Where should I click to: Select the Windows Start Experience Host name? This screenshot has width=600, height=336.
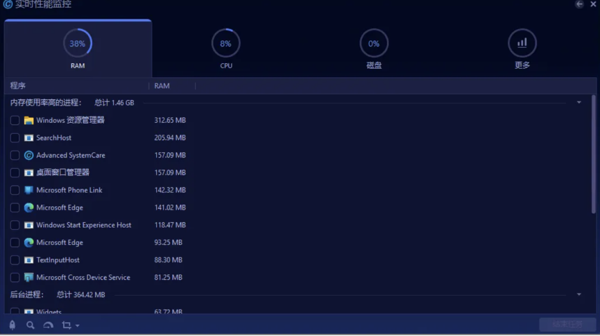[x=84, y=225]
